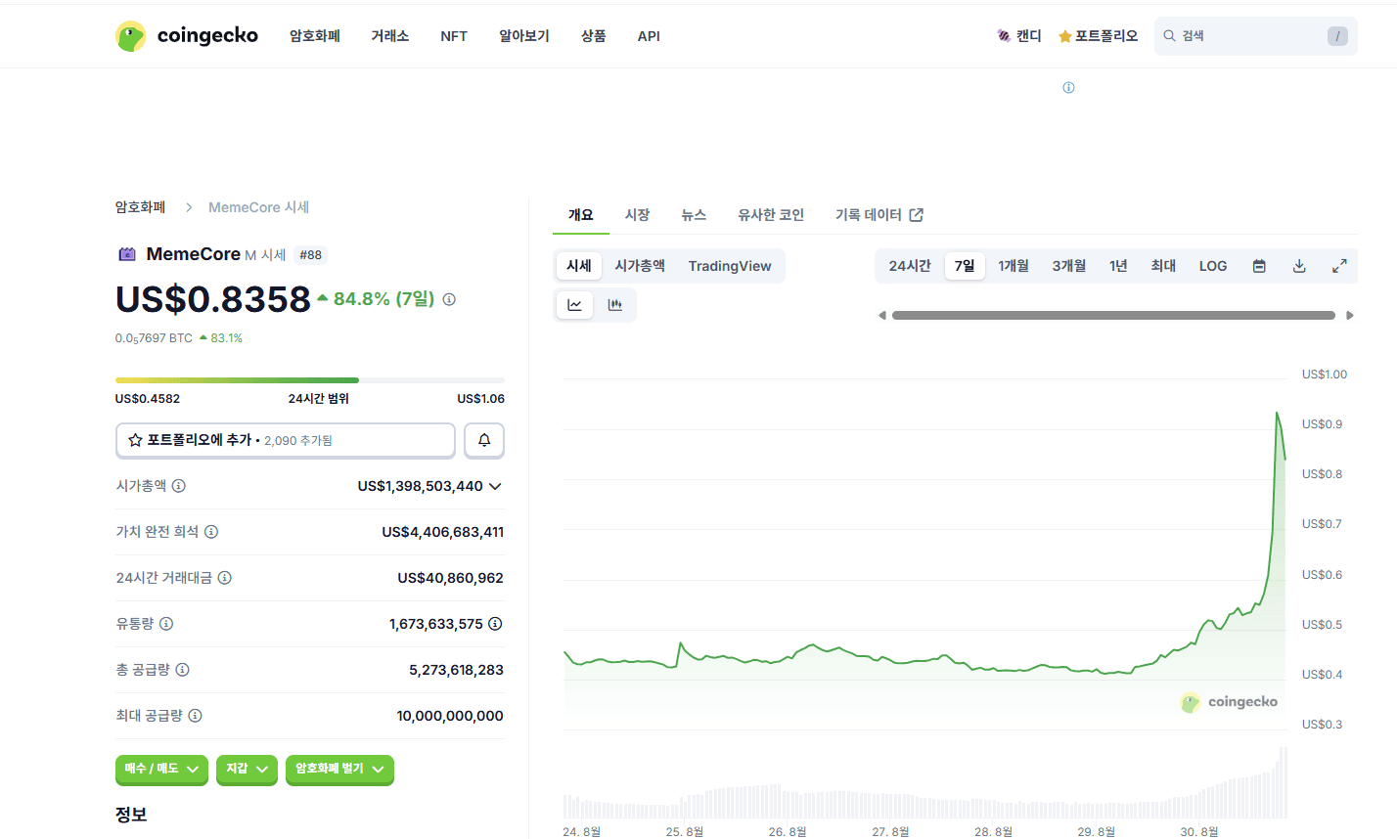Toggle the LOG scale option
This screenshot has height=839, width=1397.
point(1212,266)
